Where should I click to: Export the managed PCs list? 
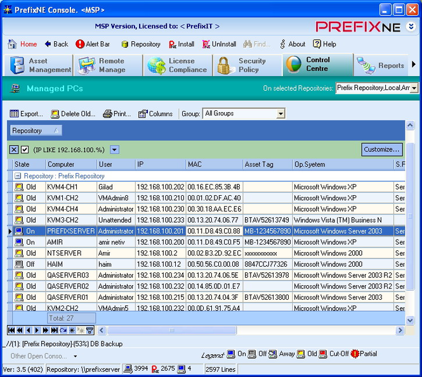pyautogui.click(x=26, y=113)
